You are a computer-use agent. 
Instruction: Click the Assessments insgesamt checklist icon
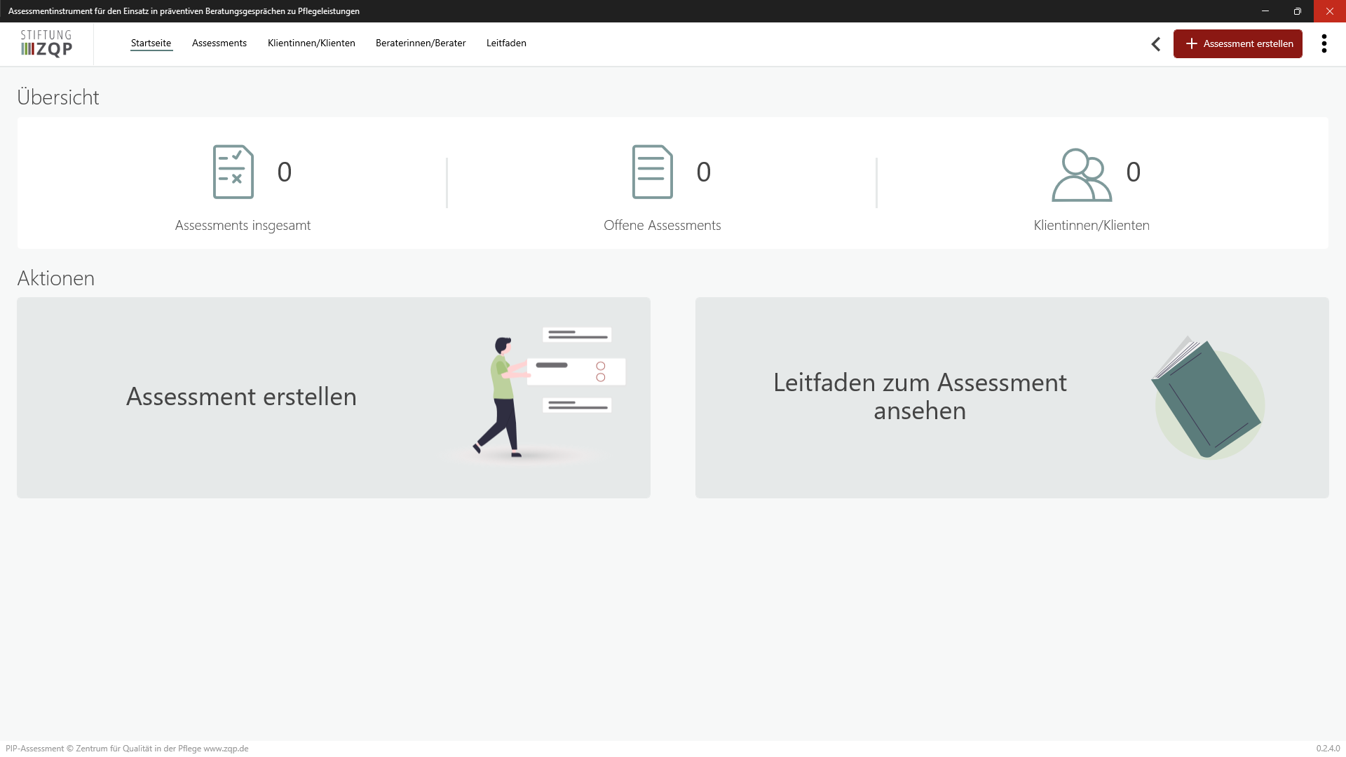(x=233, y=172)
